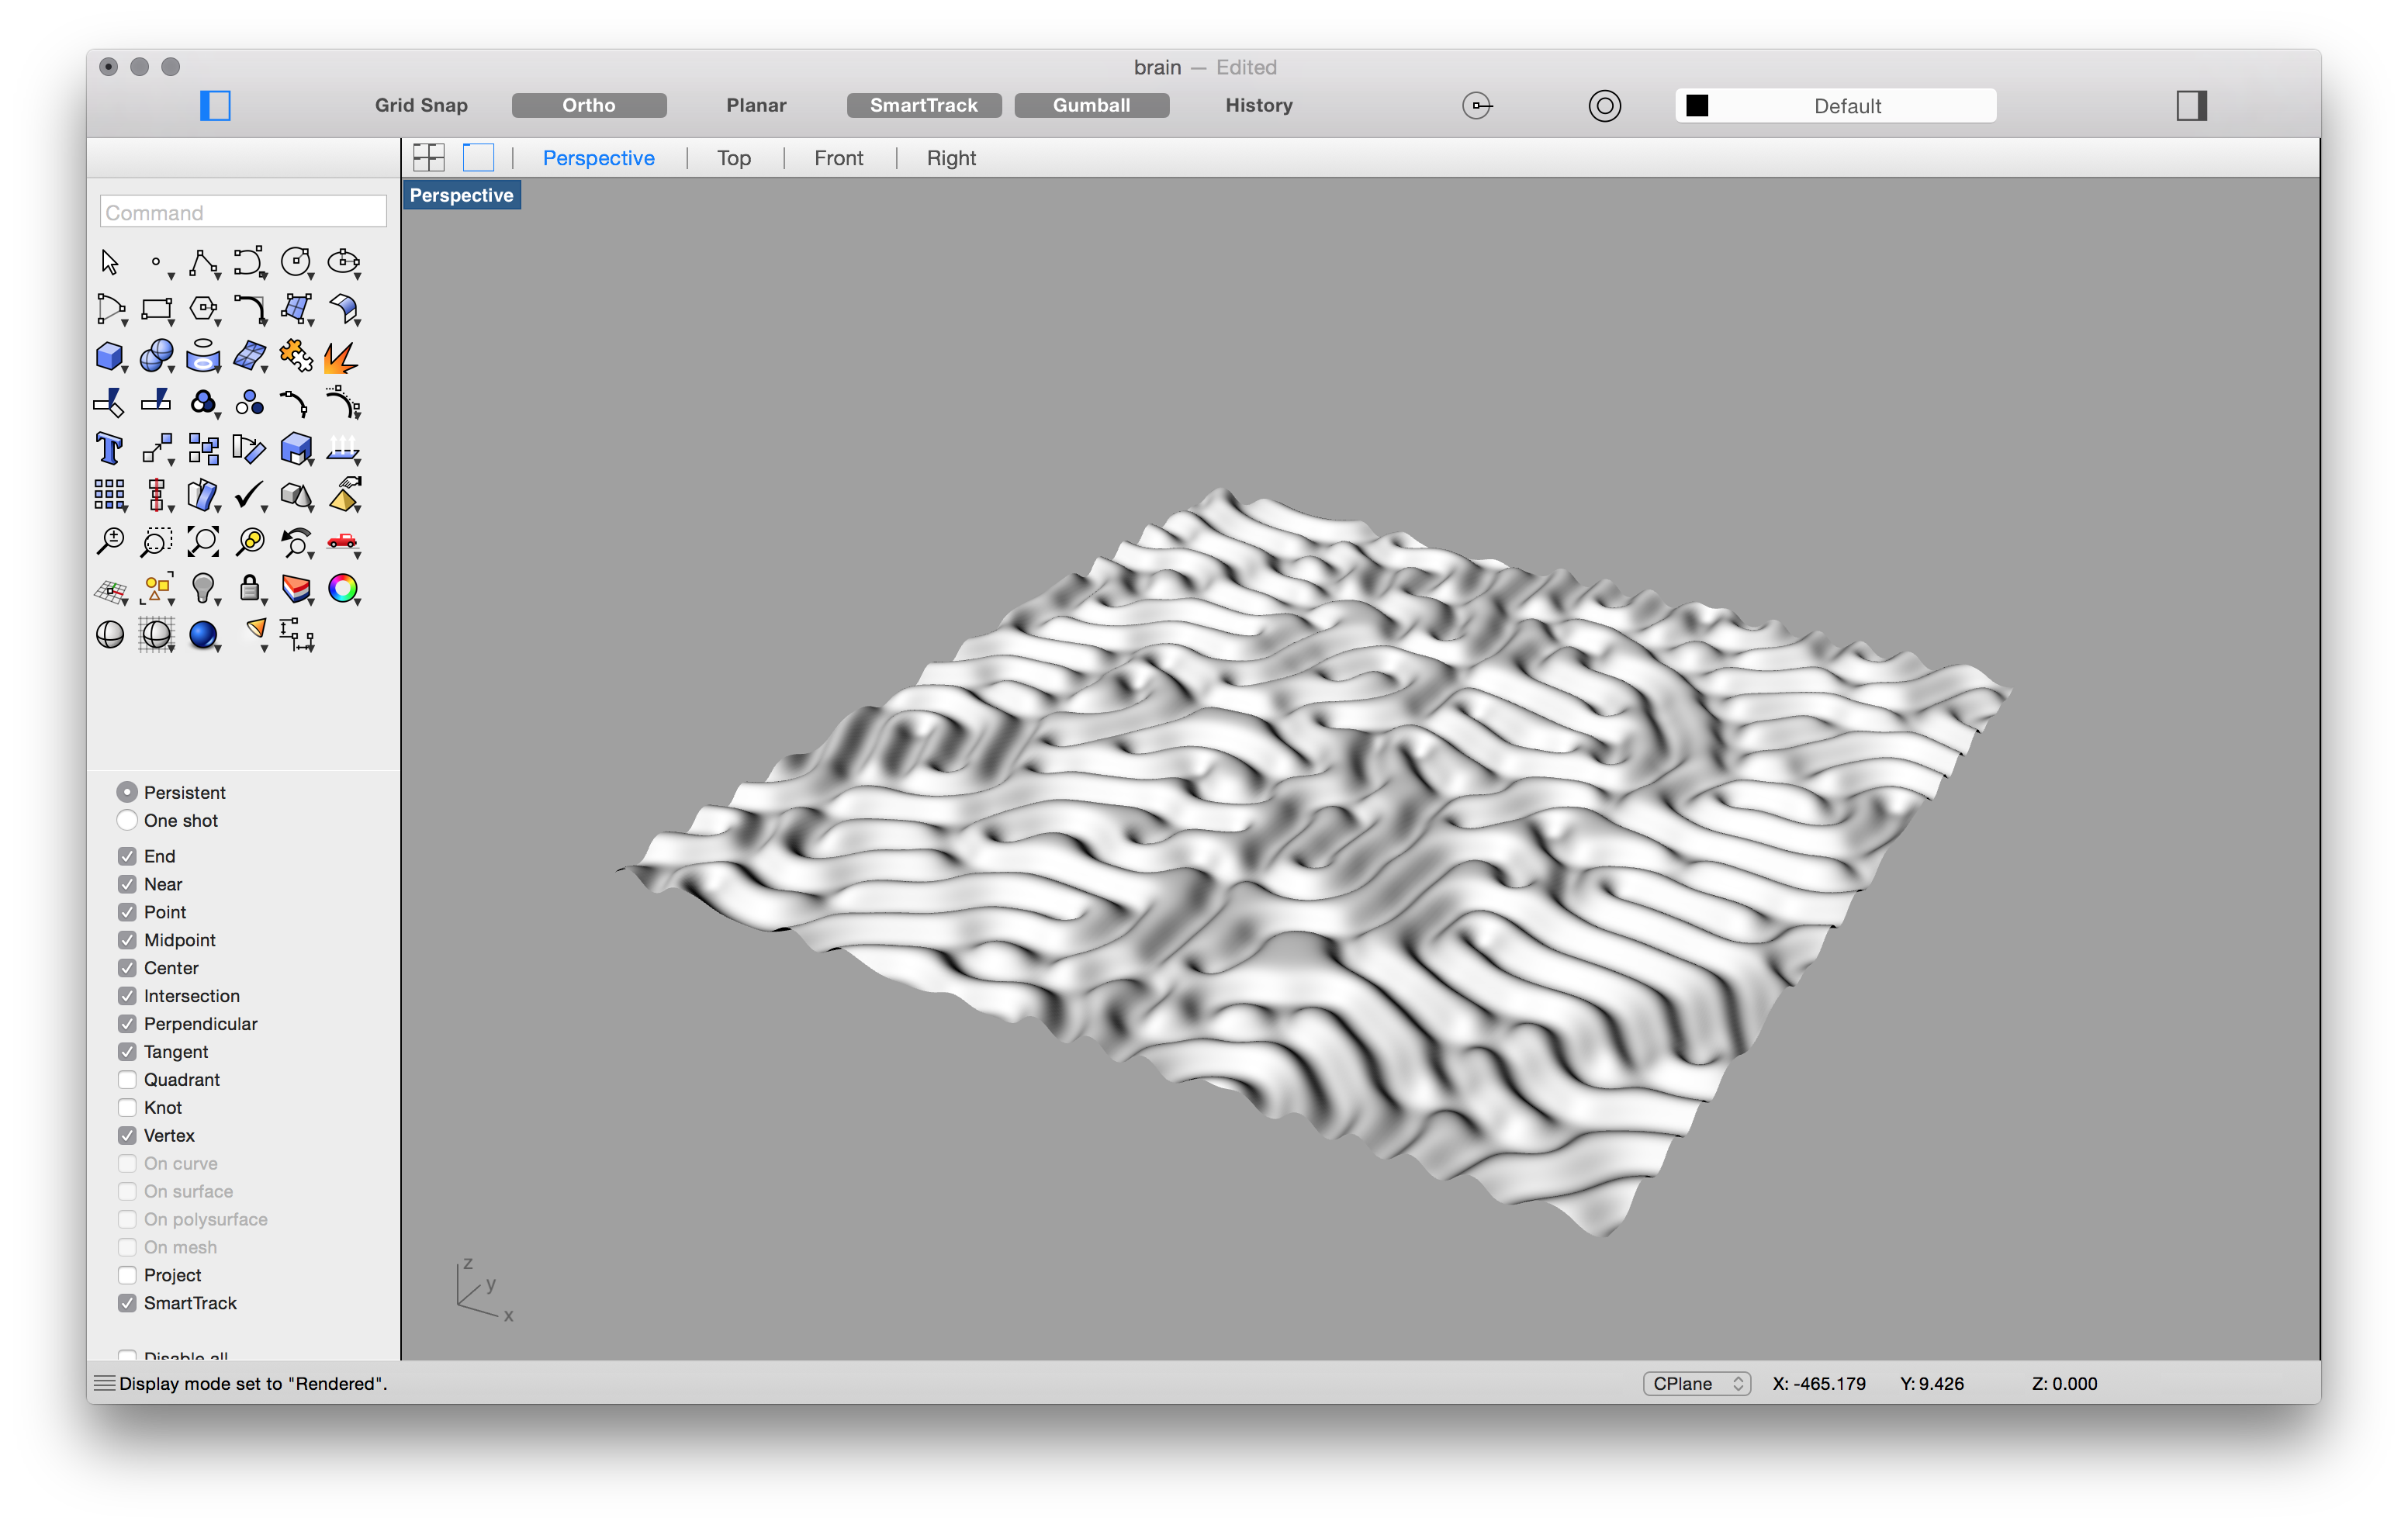Select the One shot radio button

(x=127, y=820)
